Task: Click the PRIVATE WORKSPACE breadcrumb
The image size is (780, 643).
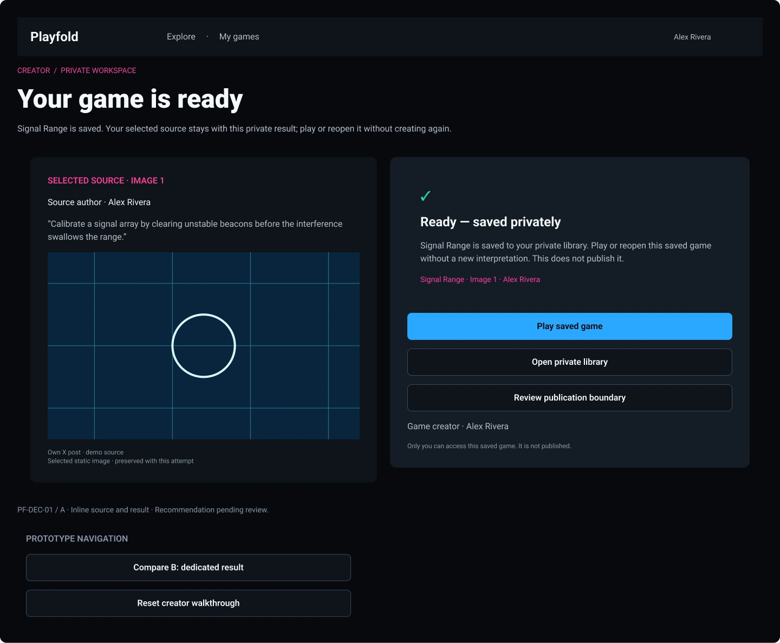Action: (99, 70)
